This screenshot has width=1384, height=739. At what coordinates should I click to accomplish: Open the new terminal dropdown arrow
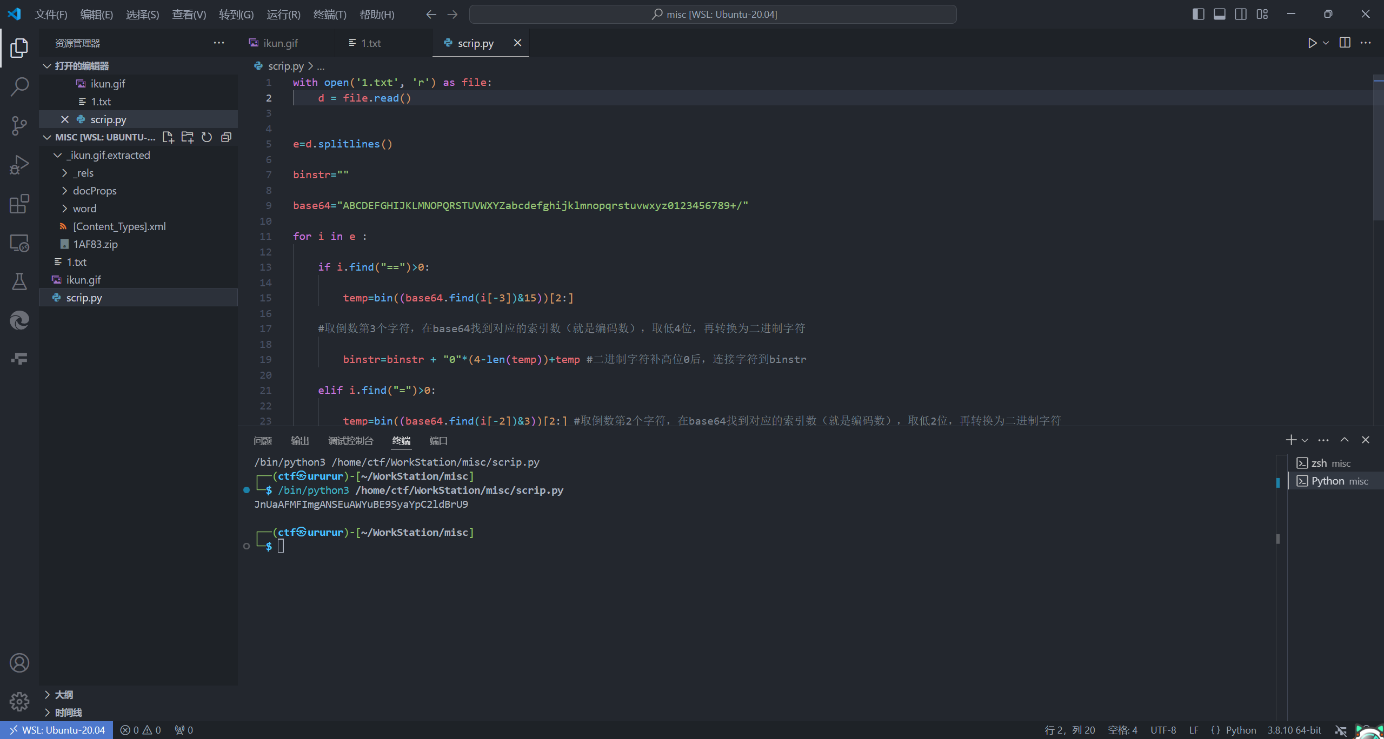coord(1305,440)
